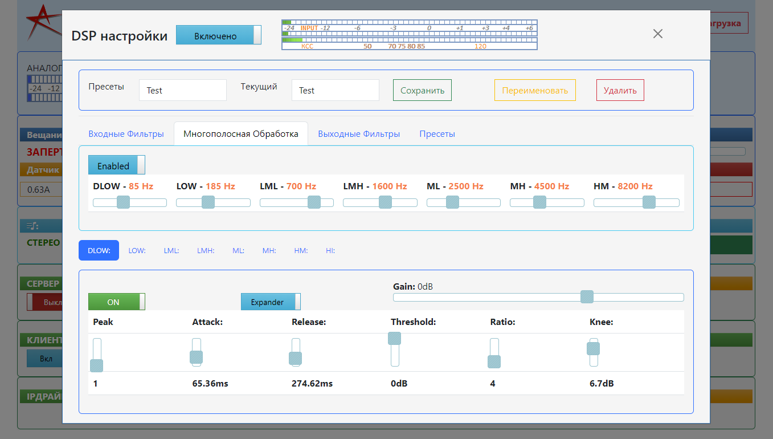Toggle the multiband Enabled switch
773x439 pixels.
(x=117, y=165)
